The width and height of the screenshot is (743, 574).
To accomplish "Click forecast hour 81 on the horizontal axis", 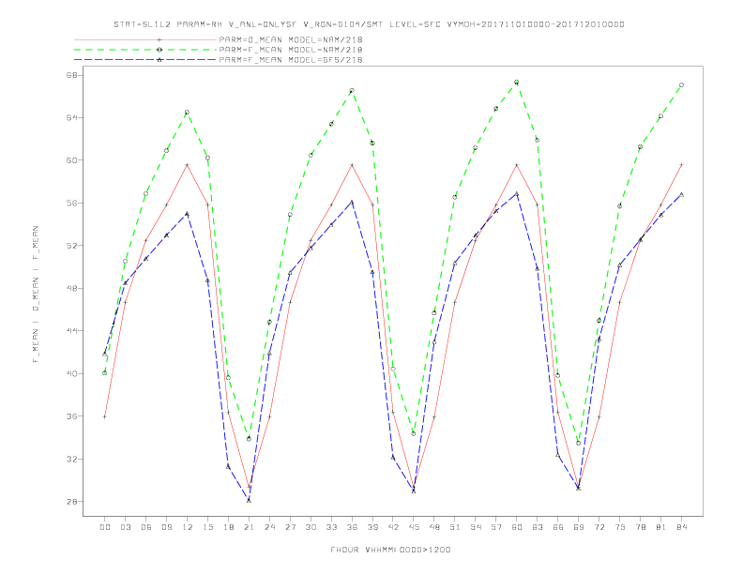I will coord(661,527).
